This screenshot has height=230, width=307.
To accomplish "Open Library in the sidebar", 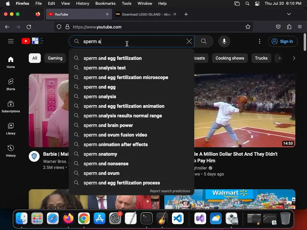I will pyautogui.click(x=11, y=129).
